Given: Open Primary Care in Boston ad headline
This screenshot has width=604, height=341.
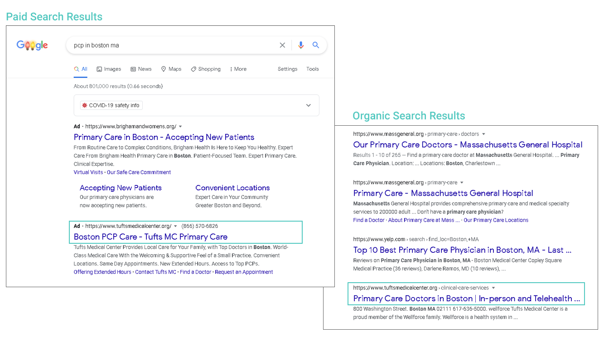Looking at the screenshot, I should pyautogui.click(x=164, y=137).
